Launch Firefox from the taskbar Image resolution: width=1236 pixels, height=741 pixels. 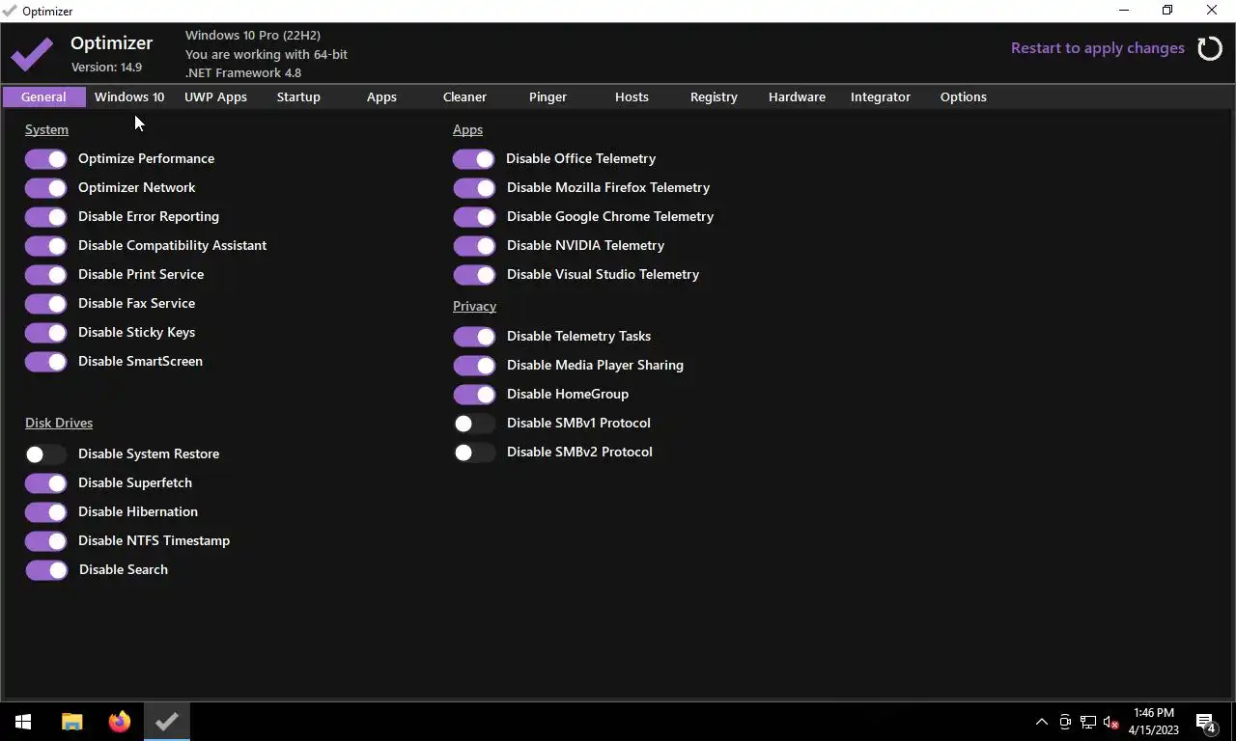tap(120, 722)
